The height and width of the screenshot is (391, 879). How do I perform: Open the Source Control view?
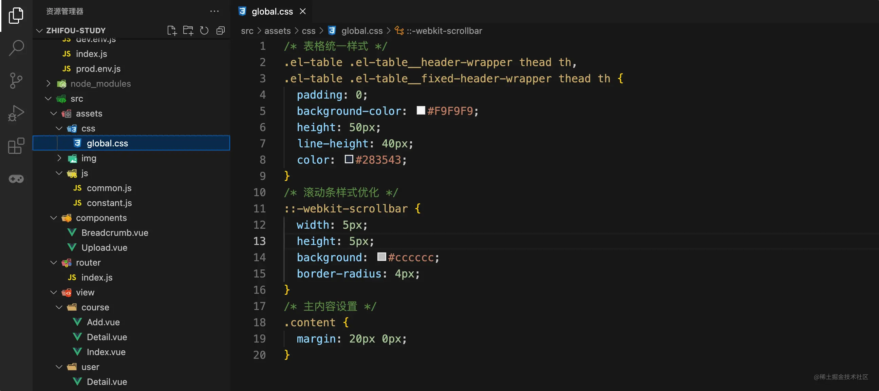[16, 80]
